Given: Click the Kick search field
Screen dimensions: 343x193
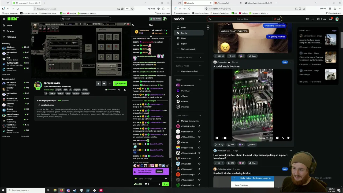Looking at the screenshot, I should (85, 19).
